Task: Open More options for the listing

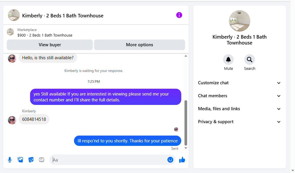Action: pos(139,45)
